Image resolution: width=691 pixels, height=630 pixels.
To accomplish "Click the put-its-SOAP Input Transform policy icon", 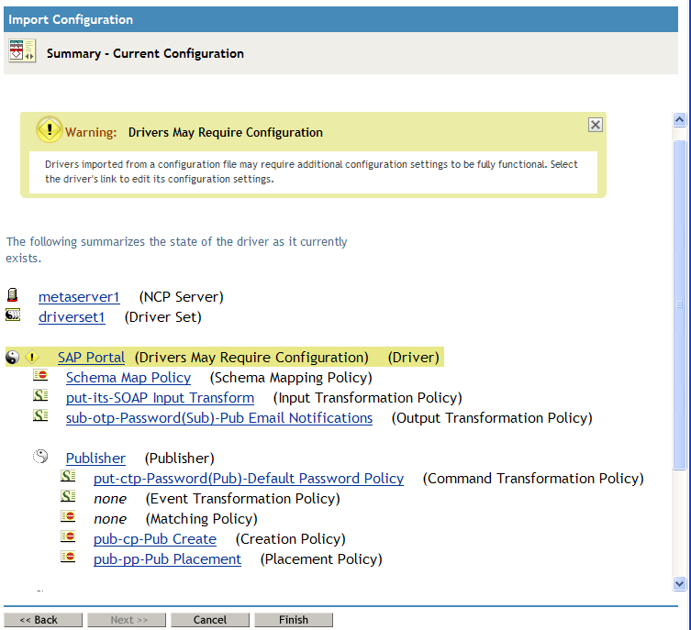I will (40, 396).
